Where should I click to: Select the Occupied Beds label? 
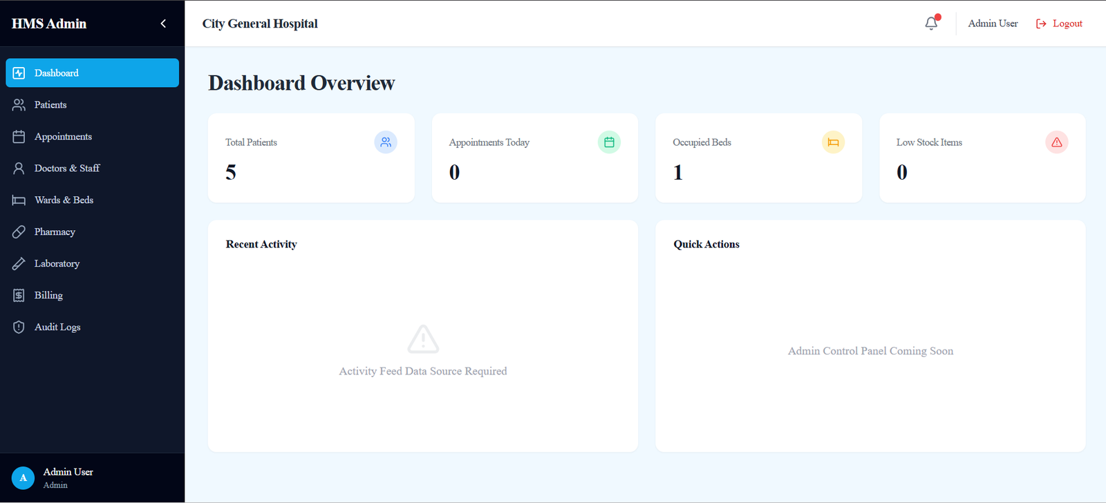click(702, 142)
